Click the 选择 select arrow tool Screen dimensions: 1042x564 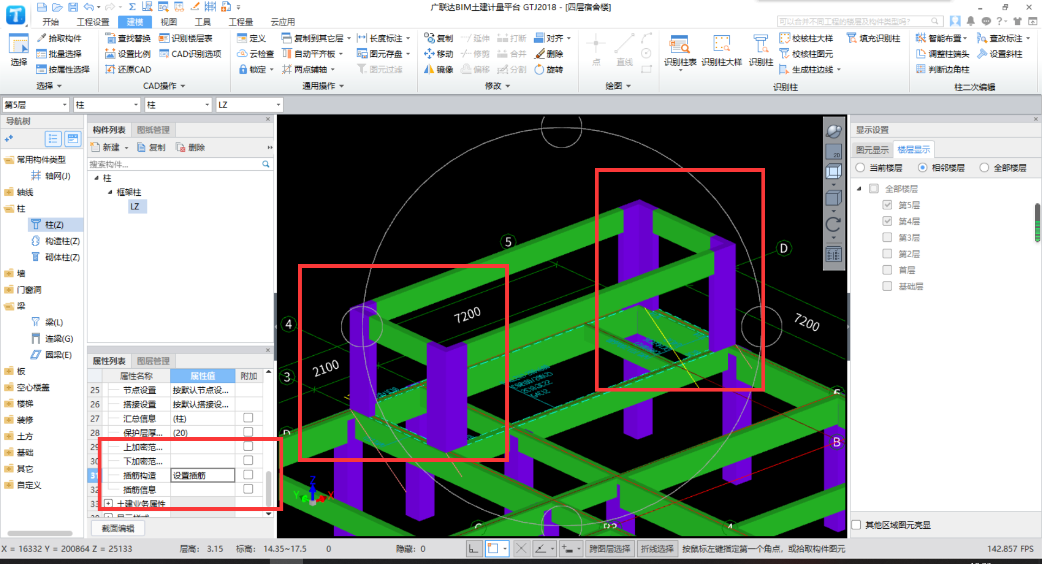click(x=18, y=50)
